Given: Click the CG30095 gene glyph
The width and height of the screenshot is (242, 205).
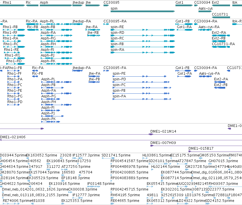Looking at the screenshot, I should point(106,5).
